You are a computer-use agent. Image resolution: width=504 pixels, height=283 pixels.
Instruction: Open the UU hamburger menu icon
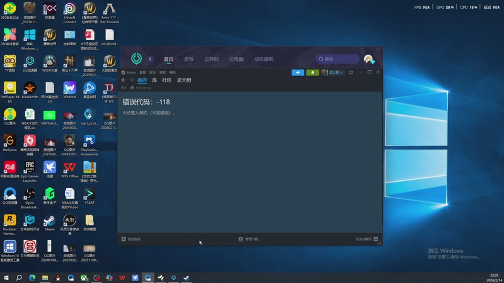[362, 50]
